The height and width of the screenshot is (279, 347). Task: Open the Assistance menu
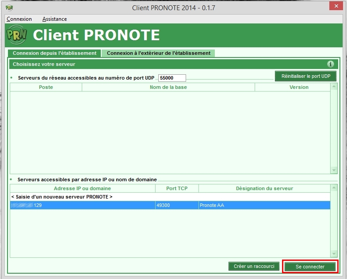54,19
